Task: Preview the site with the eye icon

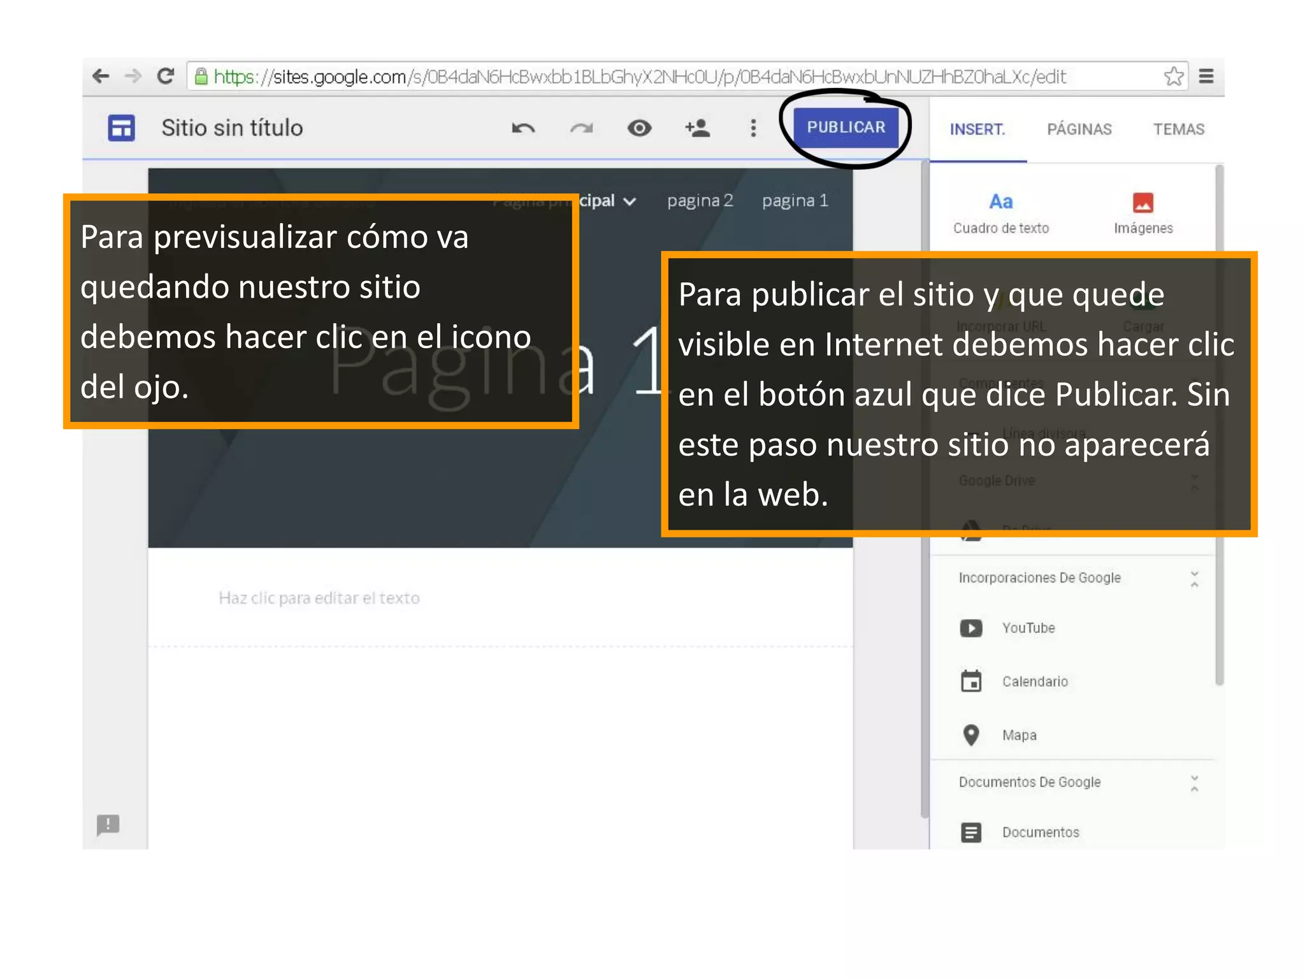Action: pos(639,128)
